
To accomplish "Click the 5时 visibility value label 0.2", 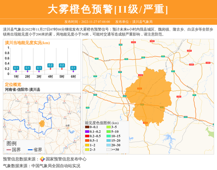I will [x=62, y=65].
